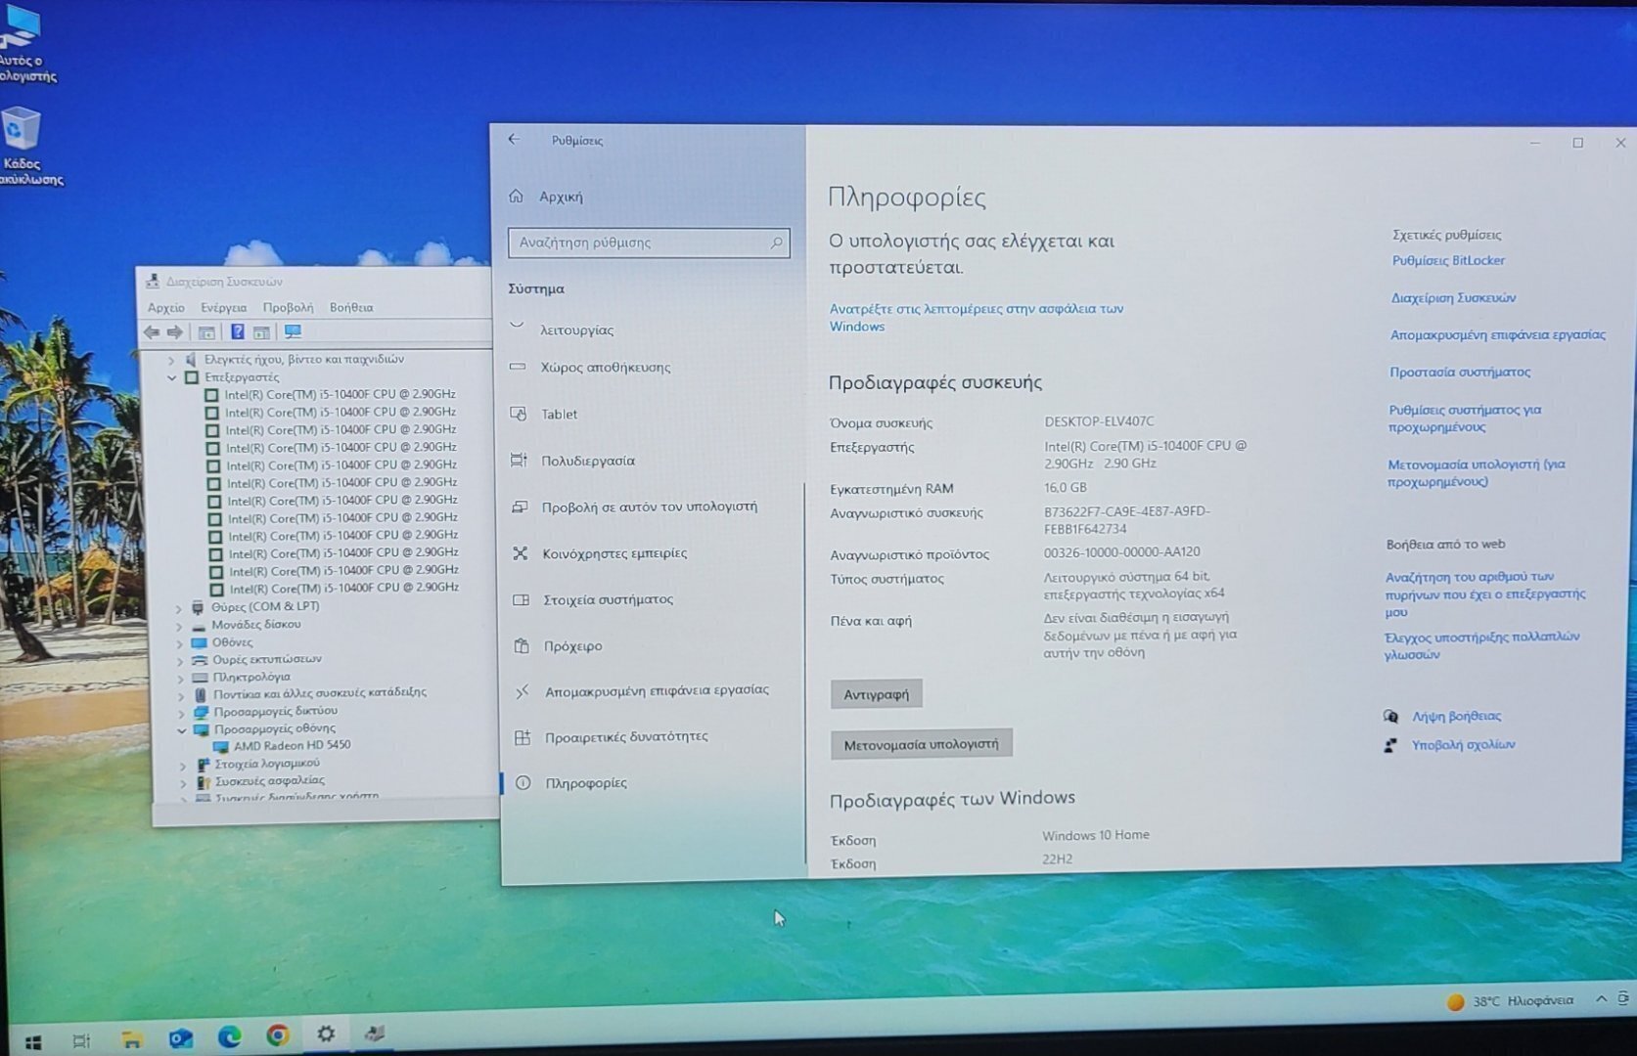This screenshot has height=1056, width=1637.
Task: Click scan hardware monitor icon in toolbar
Action: click(293, 332)
